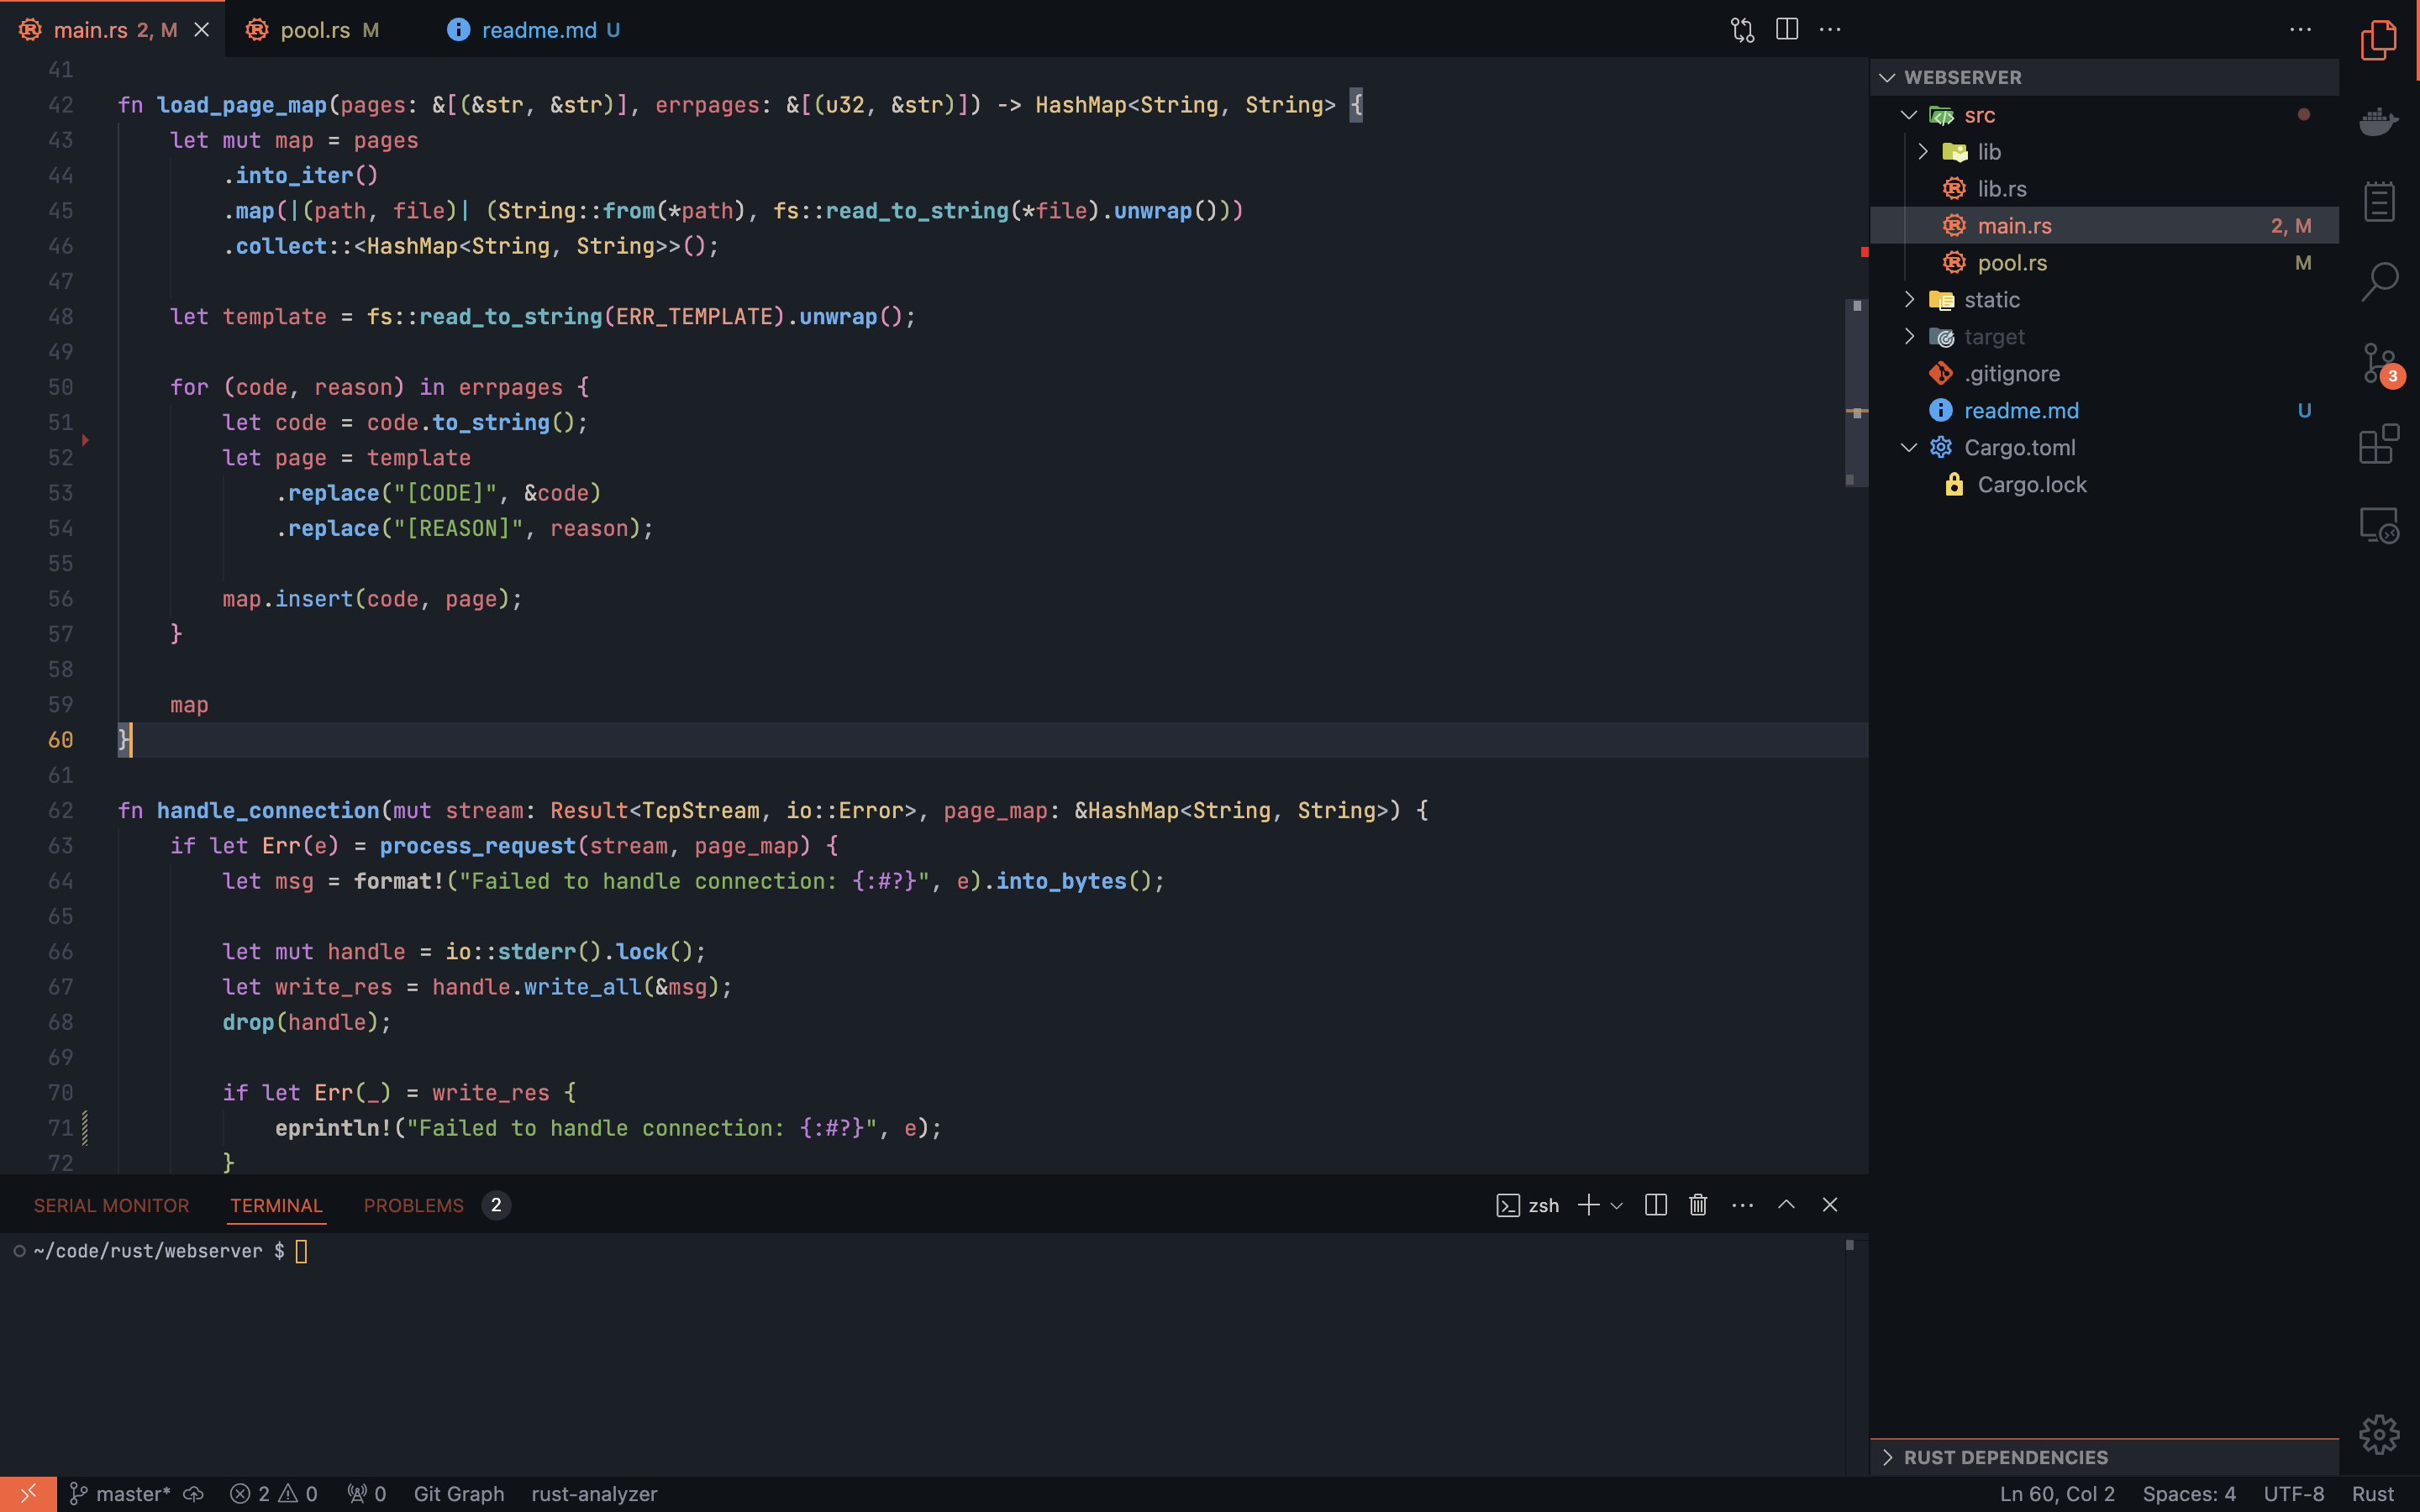The image size is (2420, 1512).
Task: Open the Docker activity bar icon
Action: coord(2378,122)
